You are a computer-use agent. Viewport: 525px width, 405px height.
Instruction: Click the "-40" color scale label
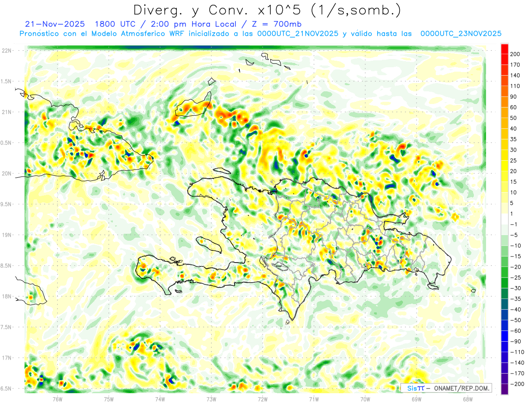515,310
